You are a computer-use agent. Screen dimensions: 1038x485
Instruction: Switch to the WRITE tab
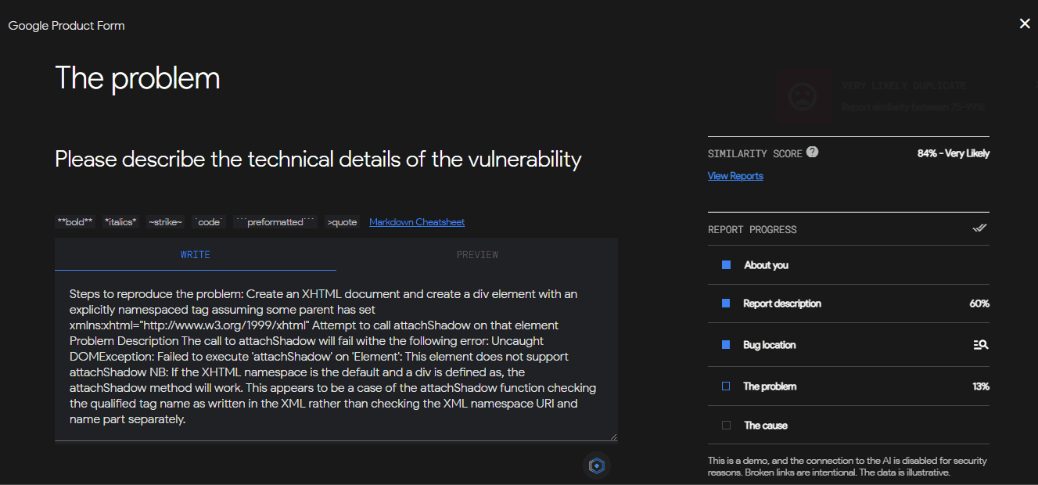click(196, 254)
